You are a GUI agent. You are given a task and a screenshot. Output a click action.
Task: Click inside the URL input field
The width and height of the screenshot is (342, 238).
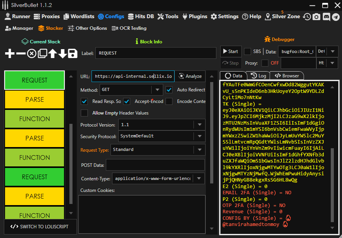pos(133,76)
